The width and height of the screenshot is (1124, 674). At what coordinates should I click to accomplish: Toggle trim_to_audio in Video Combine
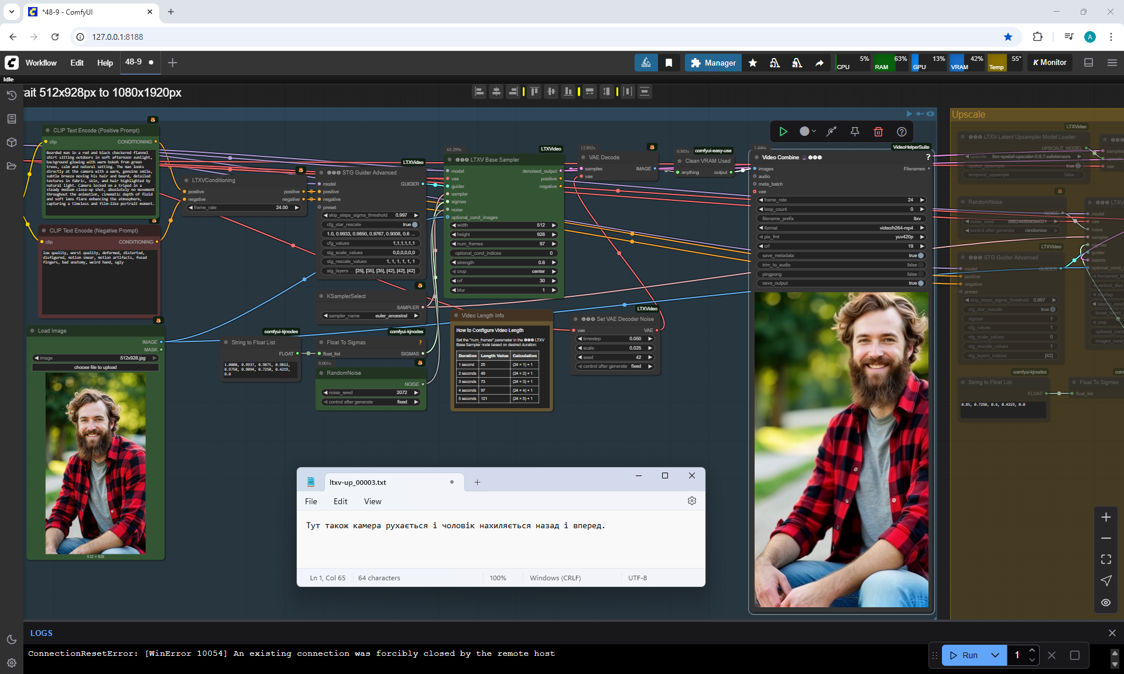coord(920,265)
